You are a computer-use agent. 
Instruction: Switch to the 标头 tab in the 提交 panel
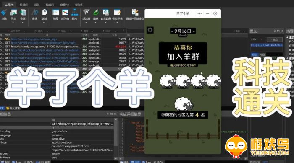coord(255,54)
